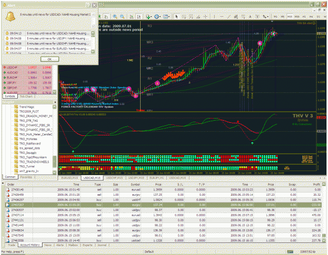Select the text A tool
This screenshot has width=328, height=255.
pos(250,16)
